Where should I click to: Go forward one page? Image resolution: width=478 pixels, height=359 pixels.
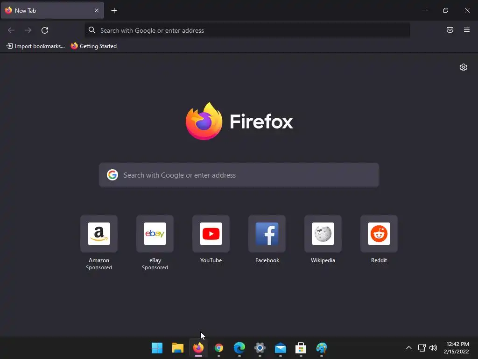click(x=28, y=30)
